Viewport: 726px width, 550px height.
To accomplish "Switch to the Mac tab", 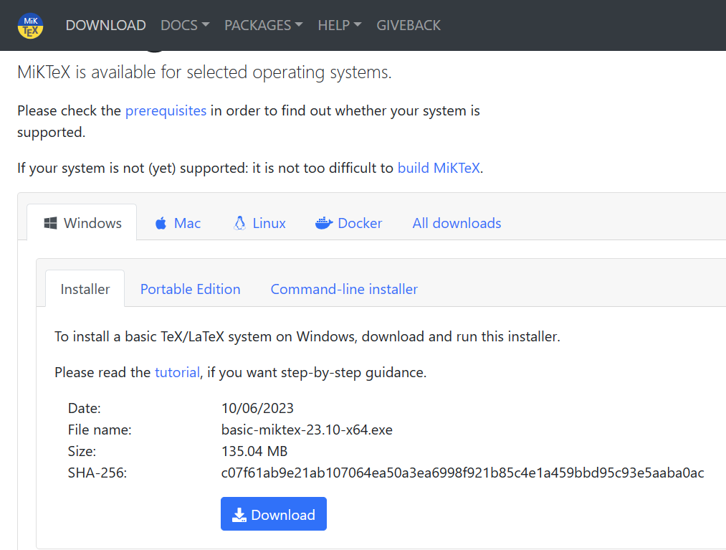I will [x=178, y=223].
